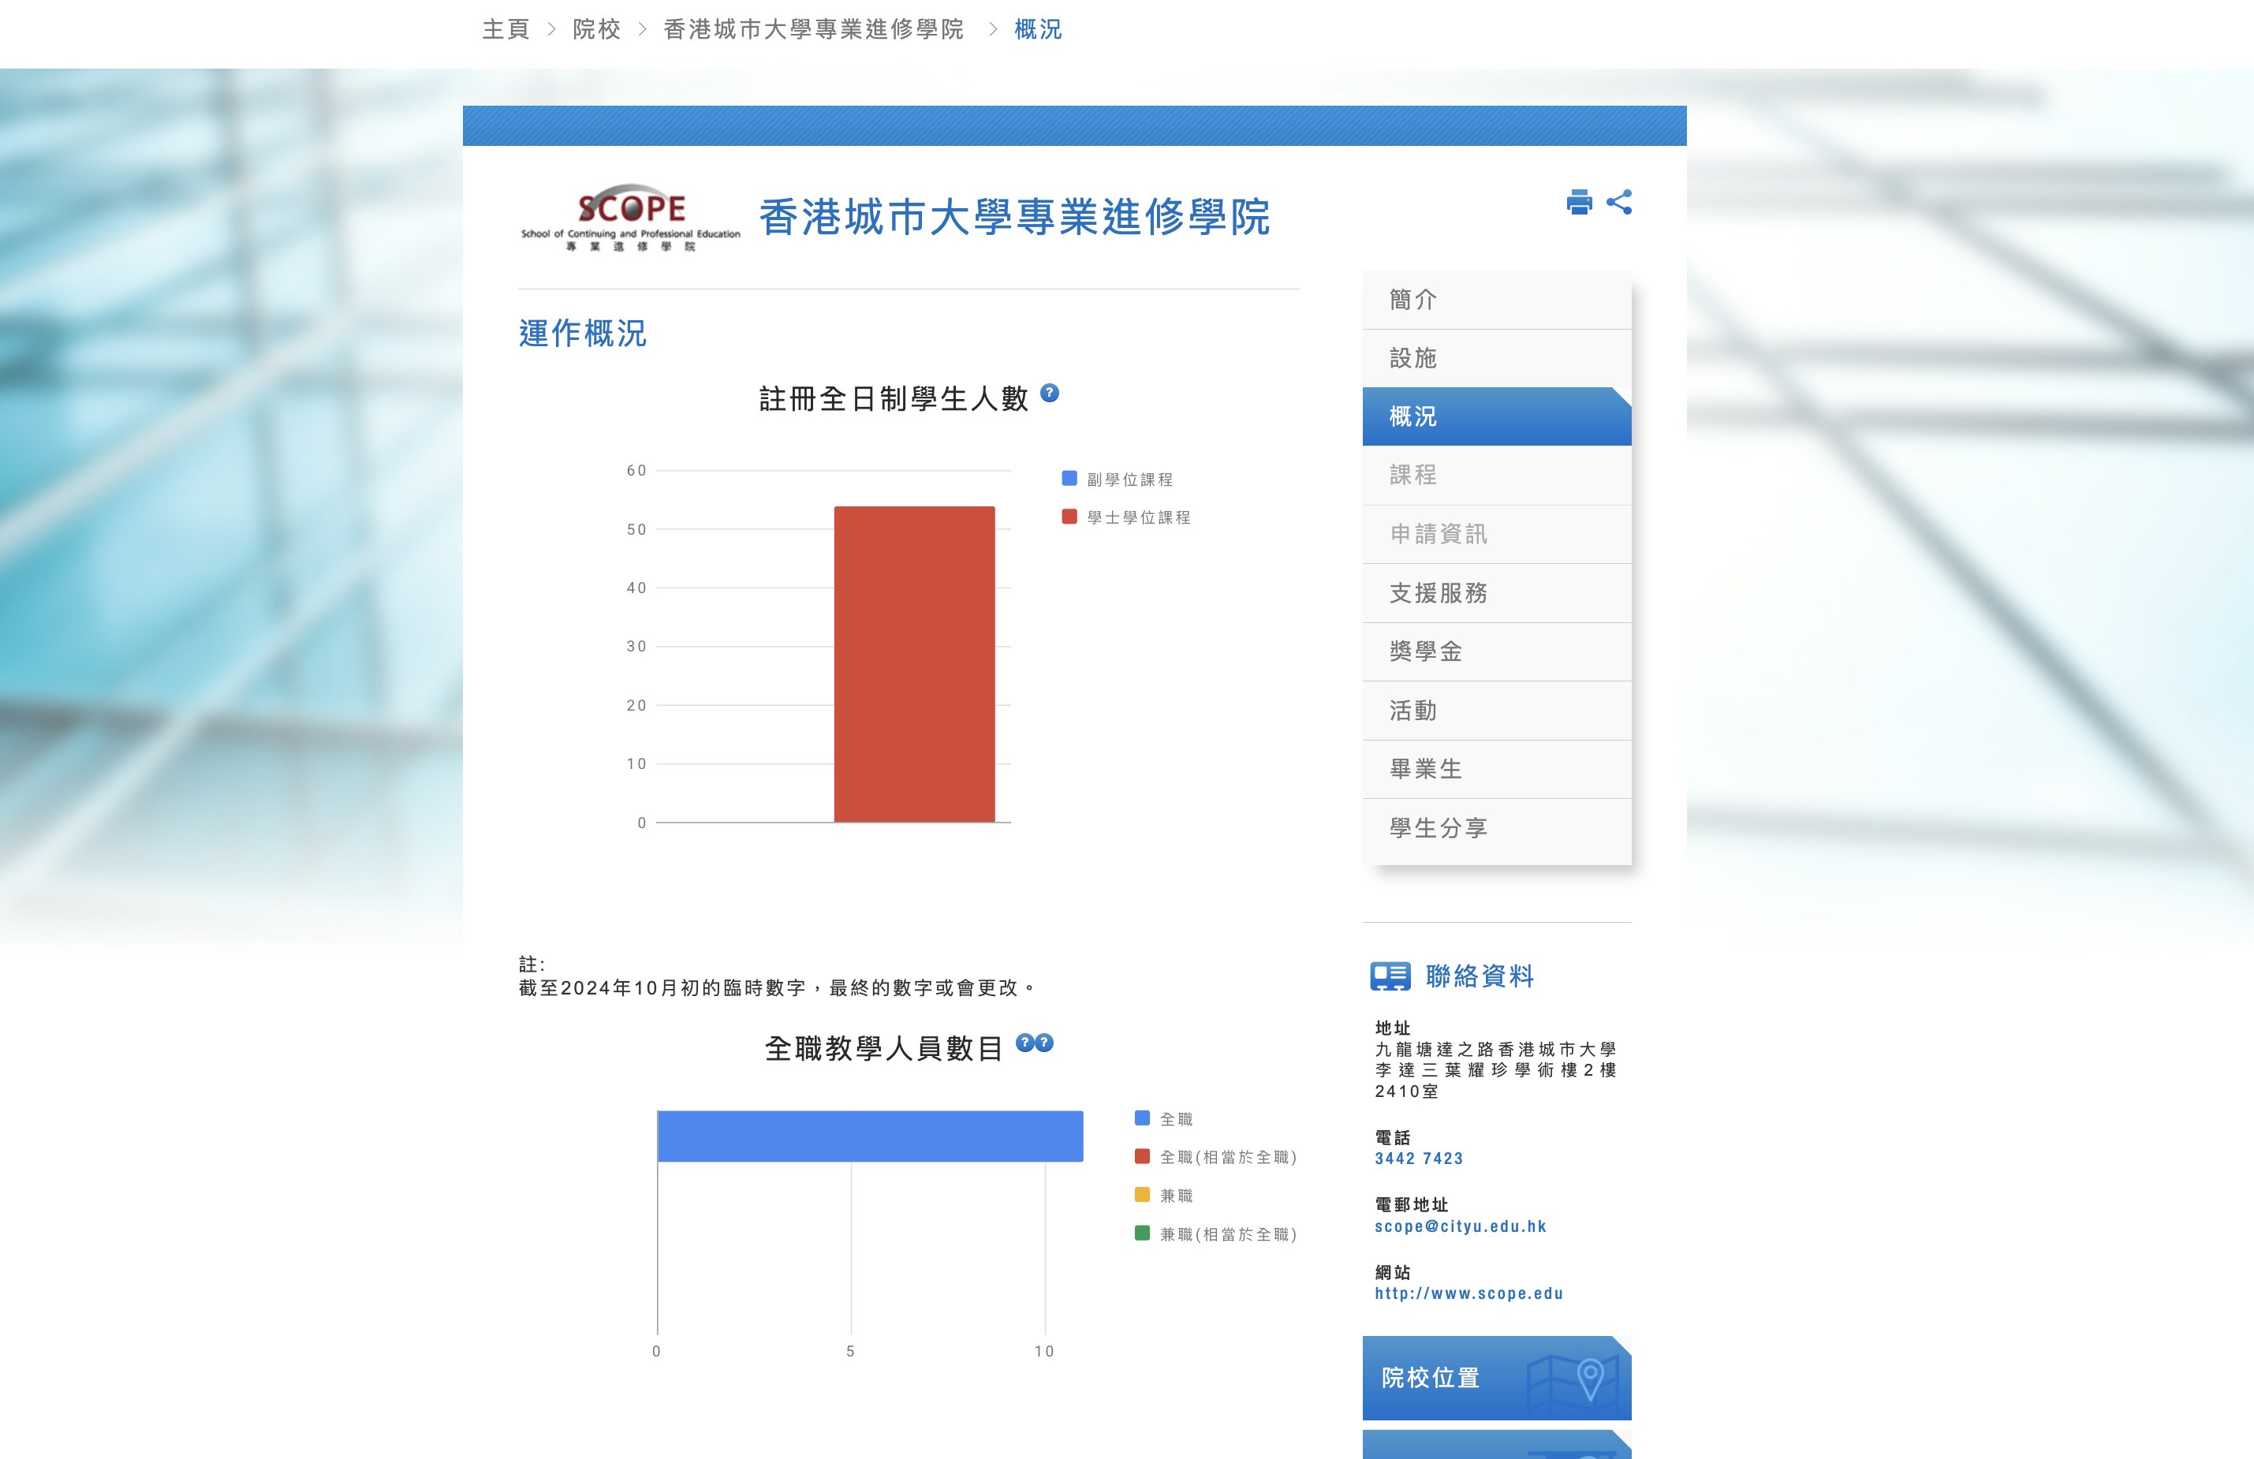Click first help icon beside 全職教學人員數目

click(x=1024, y=1043)
